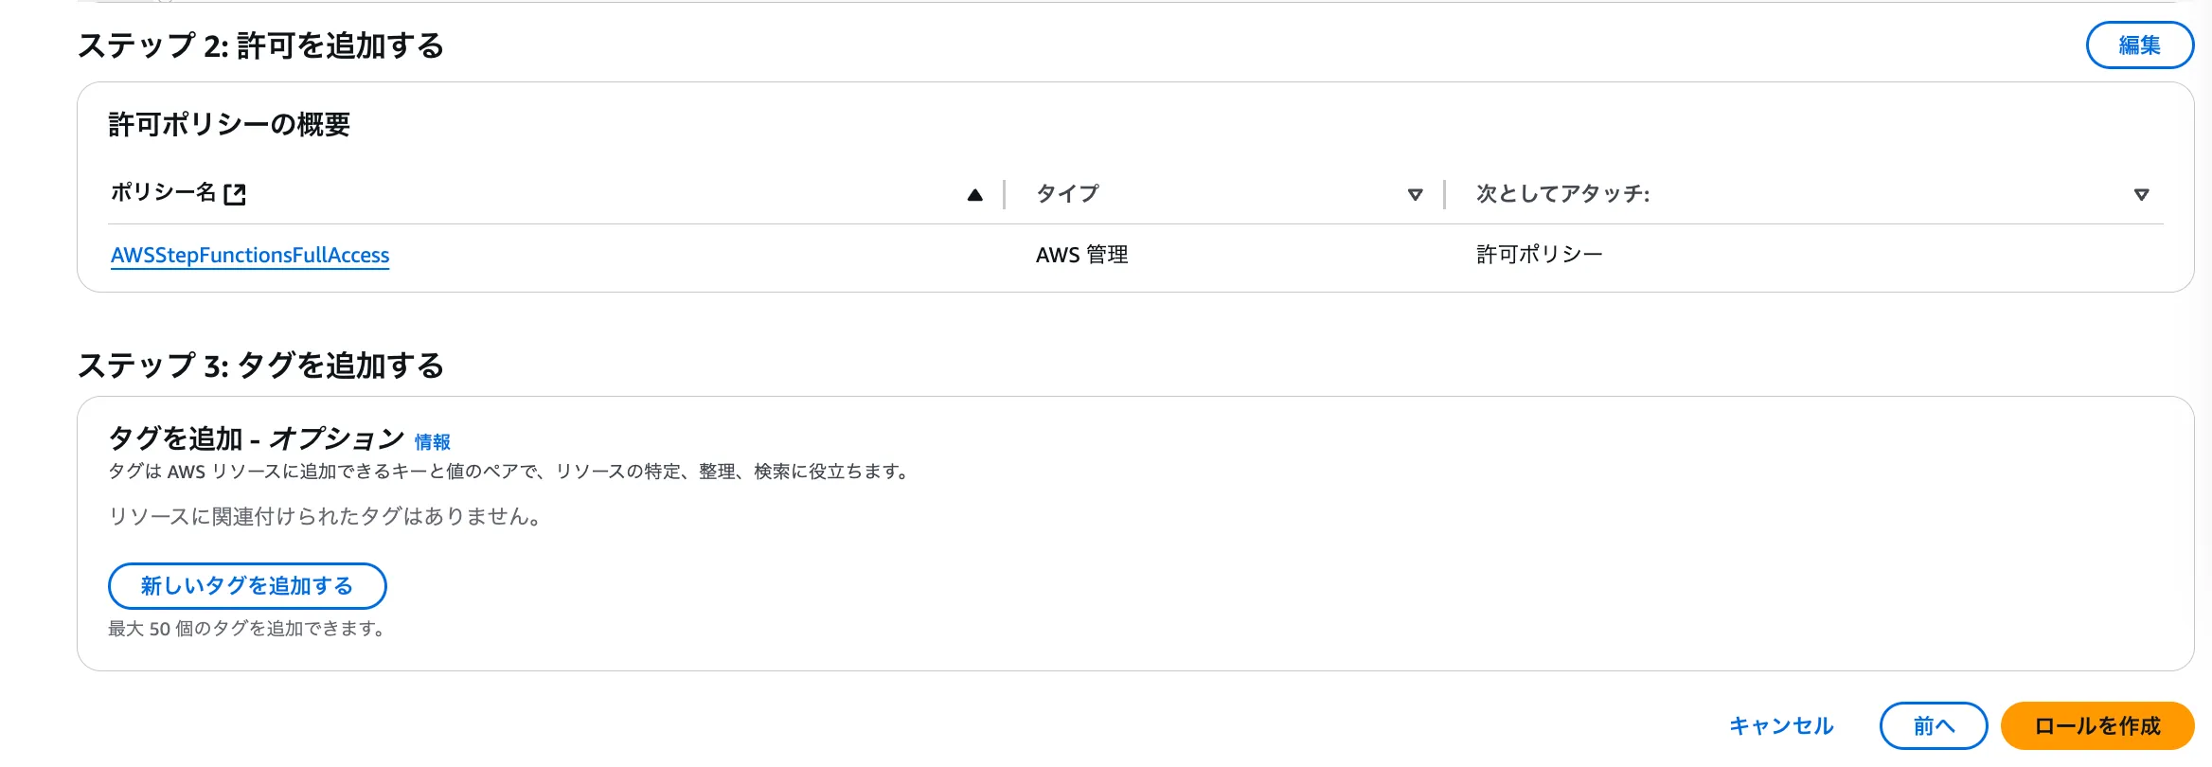Click the タイプ column header label
This screenshot has height=767, width=2212.
click(x=1067, y=193)
